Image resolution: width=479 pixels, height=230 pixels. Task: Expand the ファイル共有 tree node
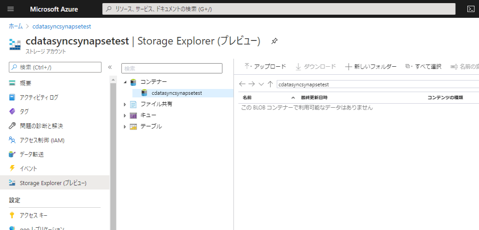coord(125,105)
